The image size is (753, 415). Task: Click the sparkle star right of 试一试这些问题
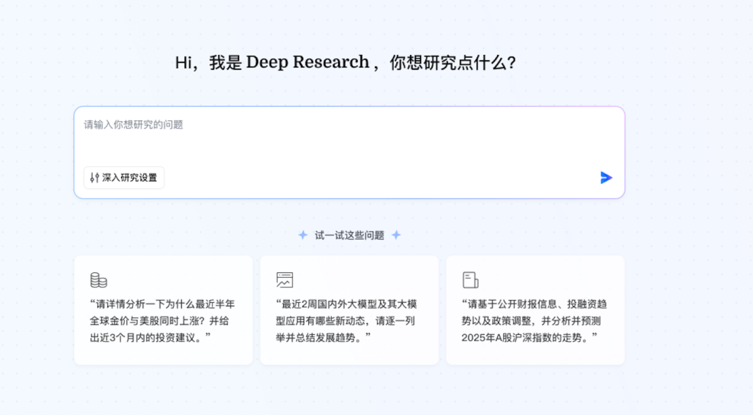pyautogui.click(x=396, y=235)
